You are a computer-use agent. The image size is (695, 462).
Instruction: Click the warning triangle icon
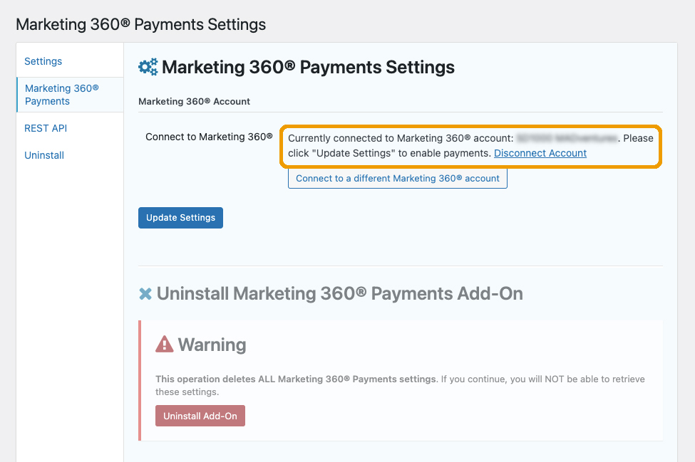coord(165,345)
